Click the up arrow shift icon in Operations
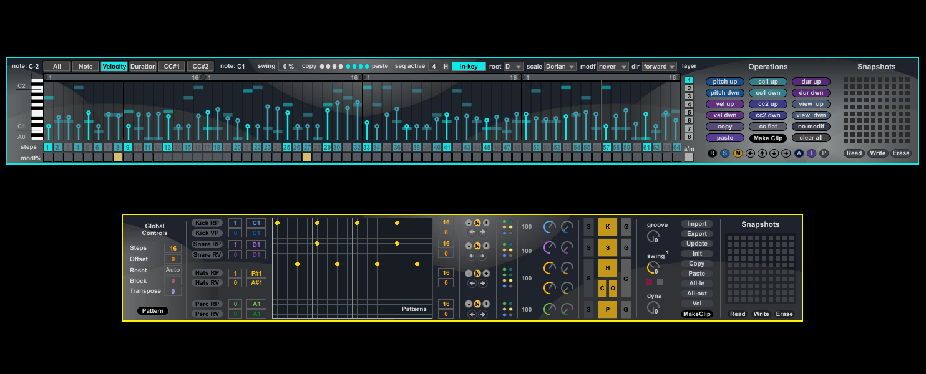Screen dimensions: 926x374 [x=762, y=153]
